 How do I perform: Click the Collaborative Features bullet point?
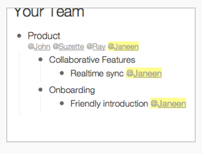41,60
